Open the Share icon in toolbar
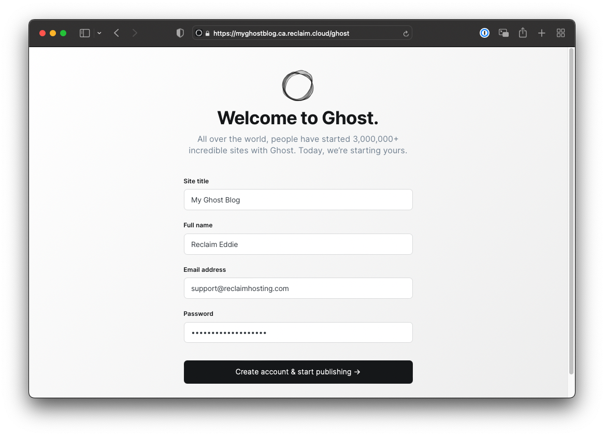This screenshot has height=436, width=604. pos(523,33)
